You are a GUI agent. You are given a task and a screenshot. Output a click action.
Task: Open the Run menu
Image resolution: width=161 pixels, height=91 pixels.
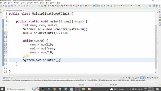(x=47, y=3)
